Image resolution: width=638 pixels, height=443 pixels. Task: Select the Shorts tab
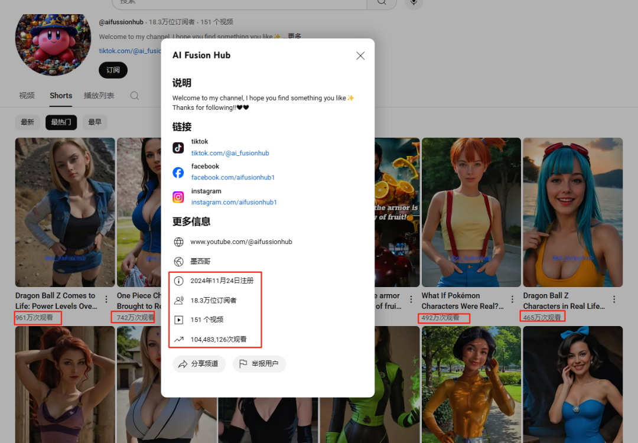point(61,96)
